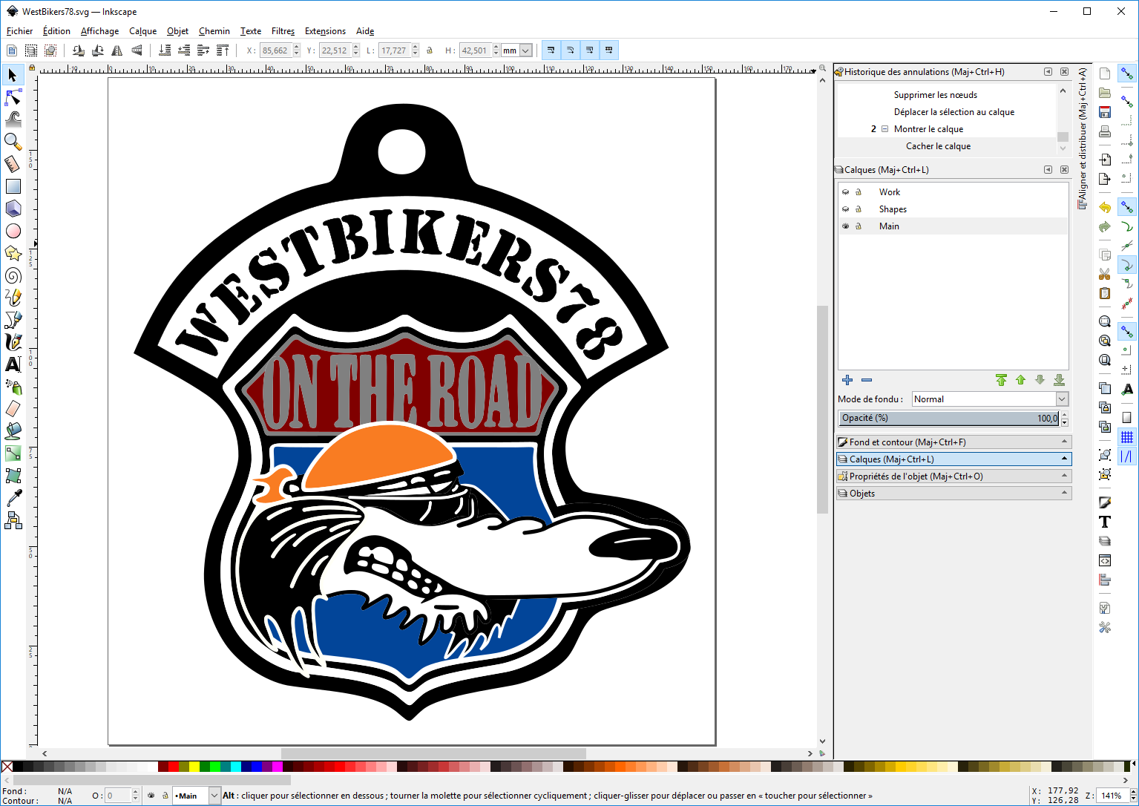This screenshot has height=806, width=1139.
Task: Select the Paint bucket tool
Action: tap(13, 431)
